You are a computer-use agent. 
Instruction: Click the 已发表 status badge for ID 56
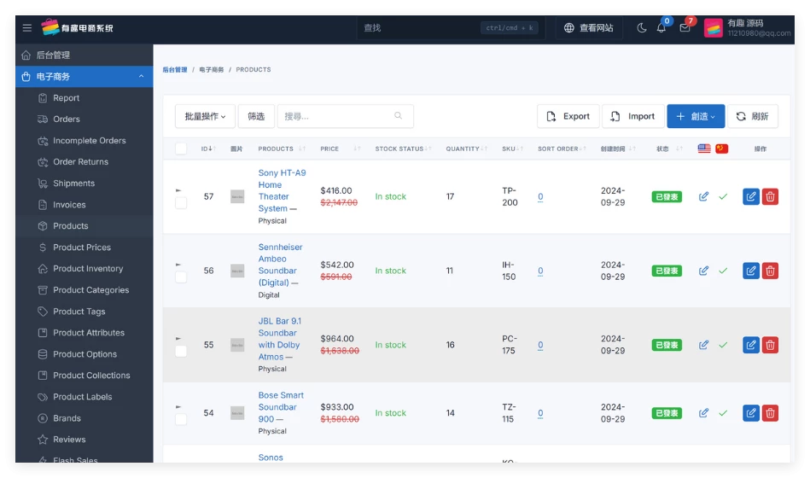[x=667, y=271]
